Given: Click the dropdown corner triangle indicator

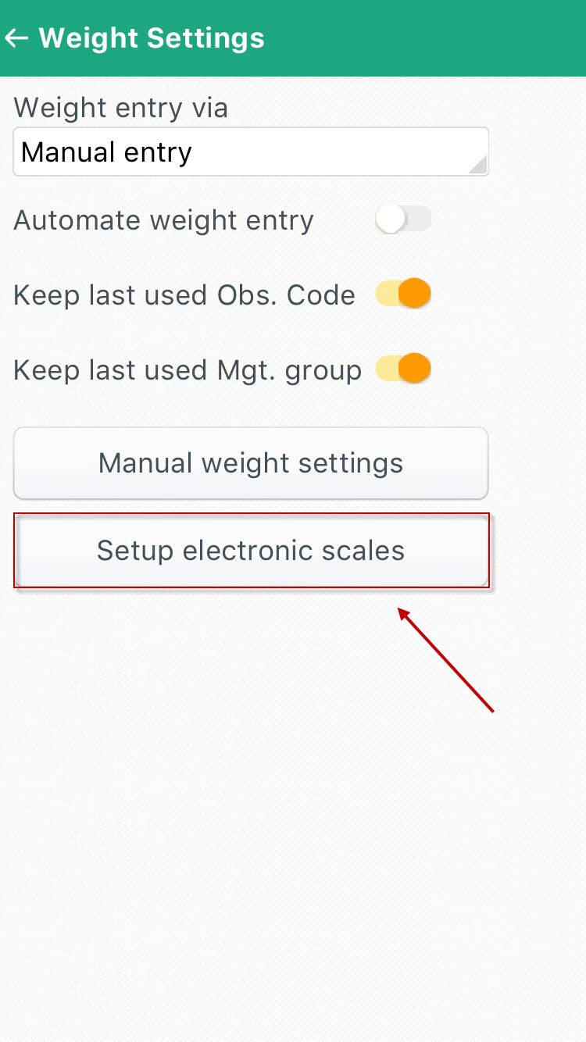Looking at the screenshot, I should pyautogui.click(x=477, y=163).
